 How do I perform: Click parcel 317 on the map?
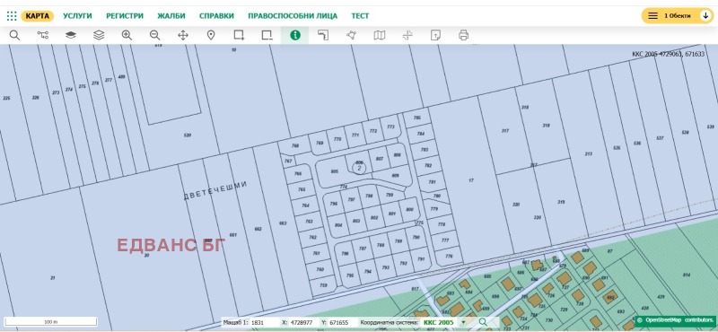tap(505, 131)
